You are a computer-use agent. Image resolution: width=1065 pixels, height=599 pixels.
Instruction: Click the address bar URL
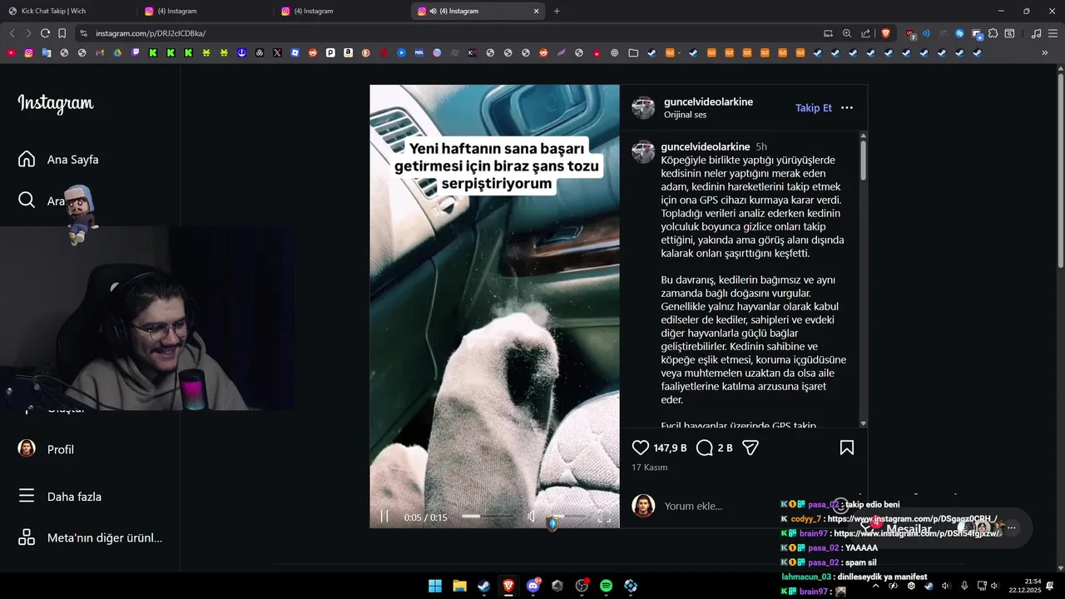pos(151,33)
